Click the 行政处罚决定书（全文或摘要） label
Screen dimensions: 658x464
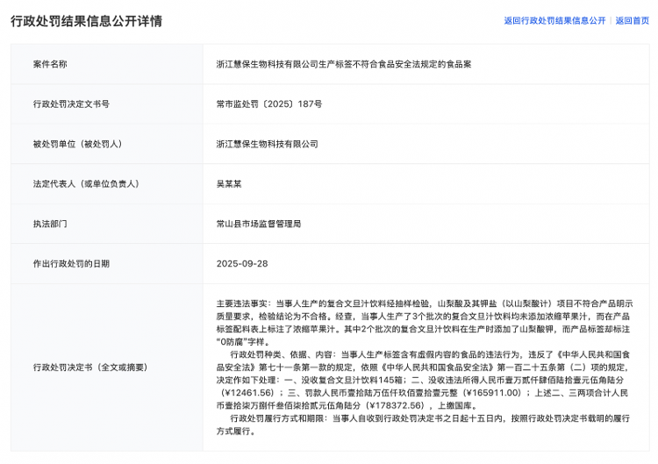coord(90,368)
